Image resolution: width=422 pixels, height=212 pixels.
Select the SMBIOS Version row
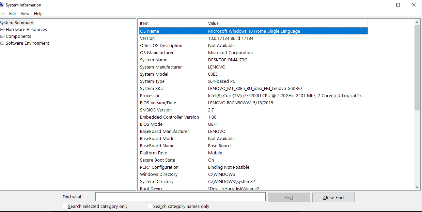tap(253, 110)
